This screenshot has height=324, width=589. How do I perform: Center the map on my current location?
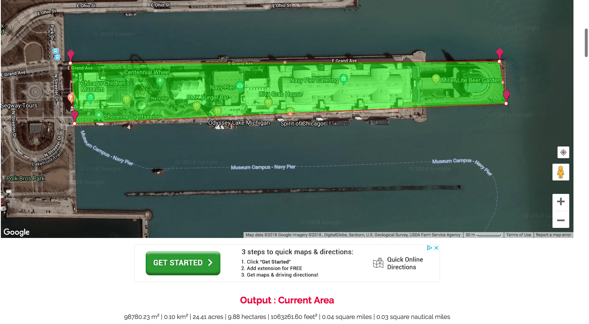[563, 152]
